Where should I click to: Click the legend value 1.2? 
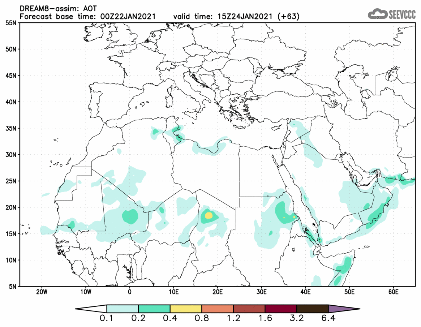pyautogui.click(x=233, y=318)
